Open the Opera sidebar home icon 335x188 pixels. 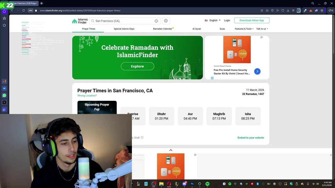4,11
